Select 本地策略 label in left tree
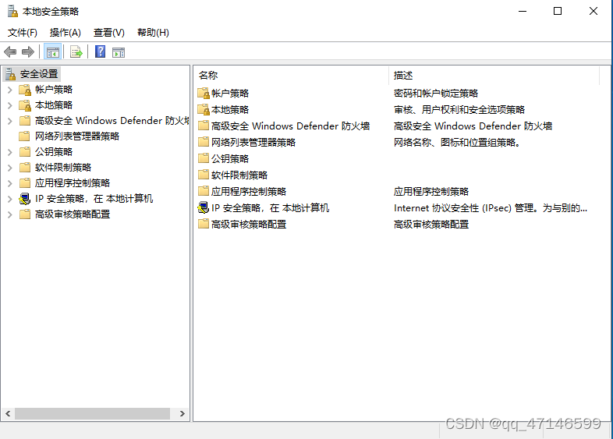Image resolution: width=613 pixels, height=439 pixels. [54, 105]
